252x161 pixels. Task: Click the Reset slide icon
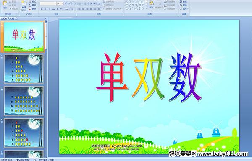pyautogui.click(x=30, y=5)
